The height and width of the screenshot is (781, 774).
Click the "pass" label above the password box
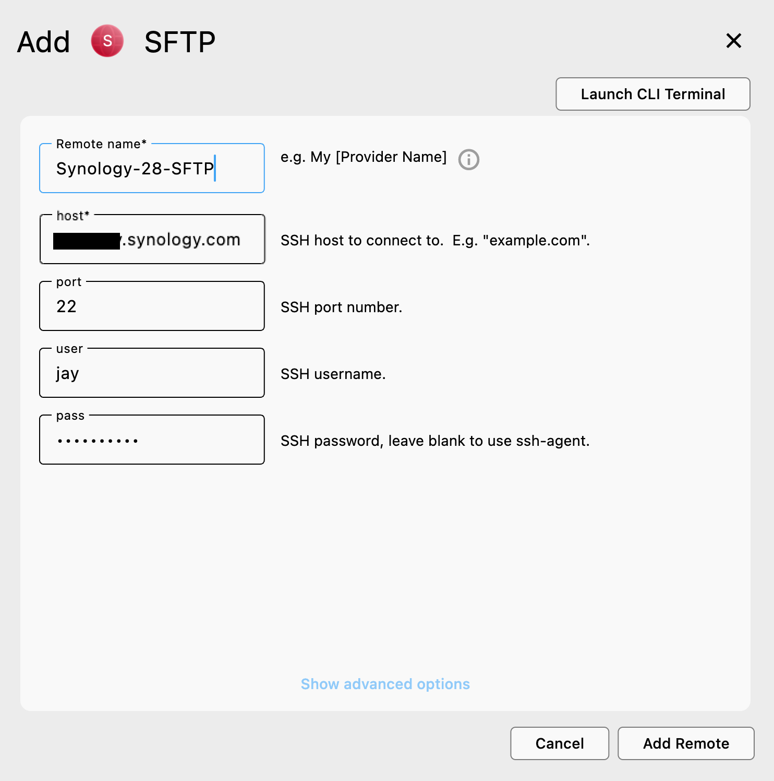pos(70,416)
